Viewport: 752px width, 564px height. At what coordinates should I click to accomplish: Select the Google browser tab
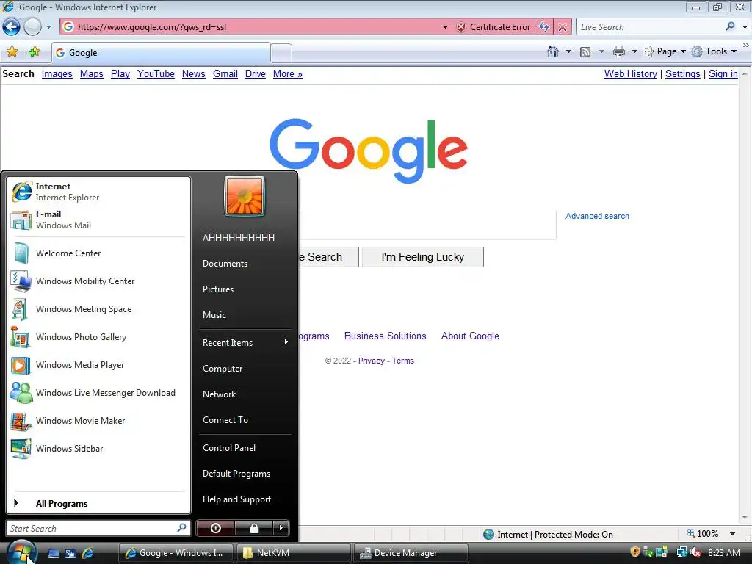pos(161,53)
